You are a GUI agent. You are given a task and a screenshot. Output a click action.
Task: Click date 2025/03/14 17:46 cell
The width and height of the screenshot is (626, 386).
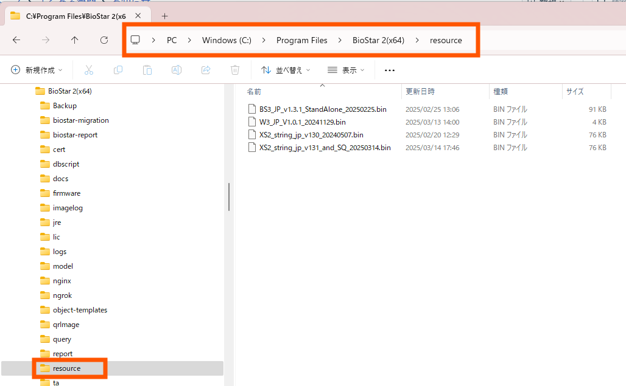(x=432, y=147)
